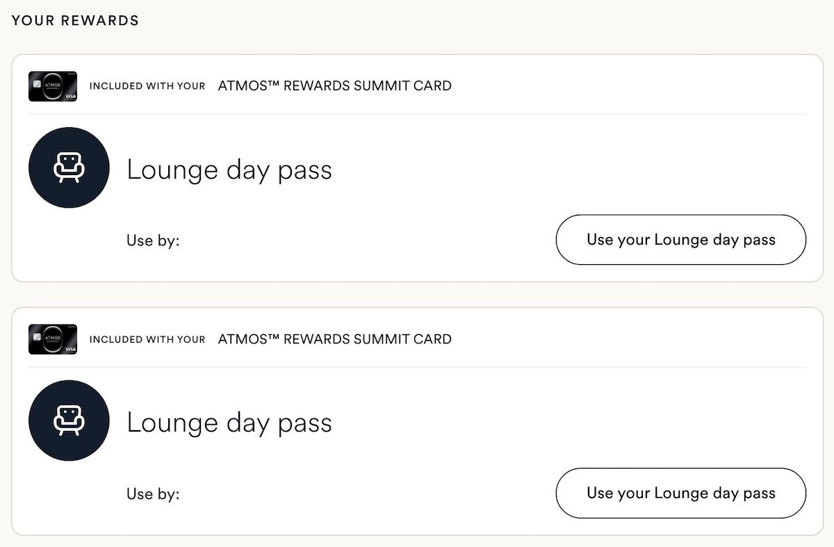The width and height of the screenshot is (834, 547).
Task: Click blank space right of first "Lounge day pass" title
Action: 556,170
